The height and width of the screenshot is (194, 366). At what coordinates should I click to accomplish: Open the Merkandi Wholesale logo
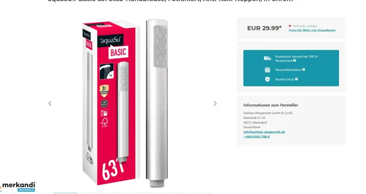point(19,187)
